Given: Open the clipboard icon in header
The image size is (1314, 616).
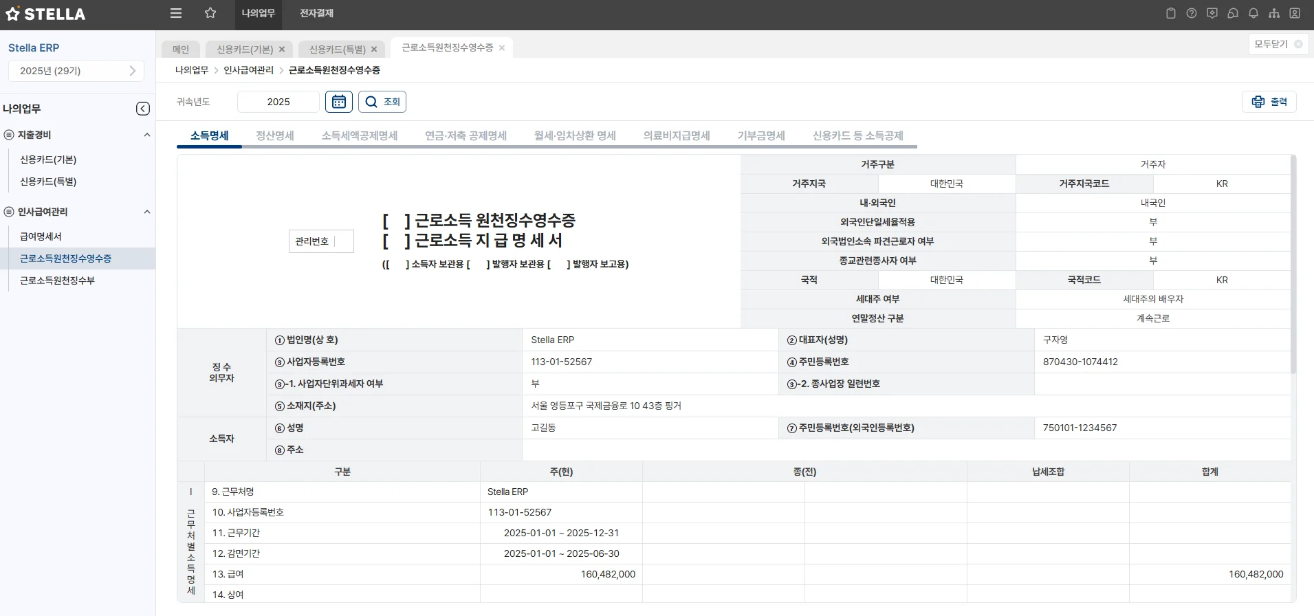Looking at the screenshot, I should pyautogui.click(x=1171, y=13).
